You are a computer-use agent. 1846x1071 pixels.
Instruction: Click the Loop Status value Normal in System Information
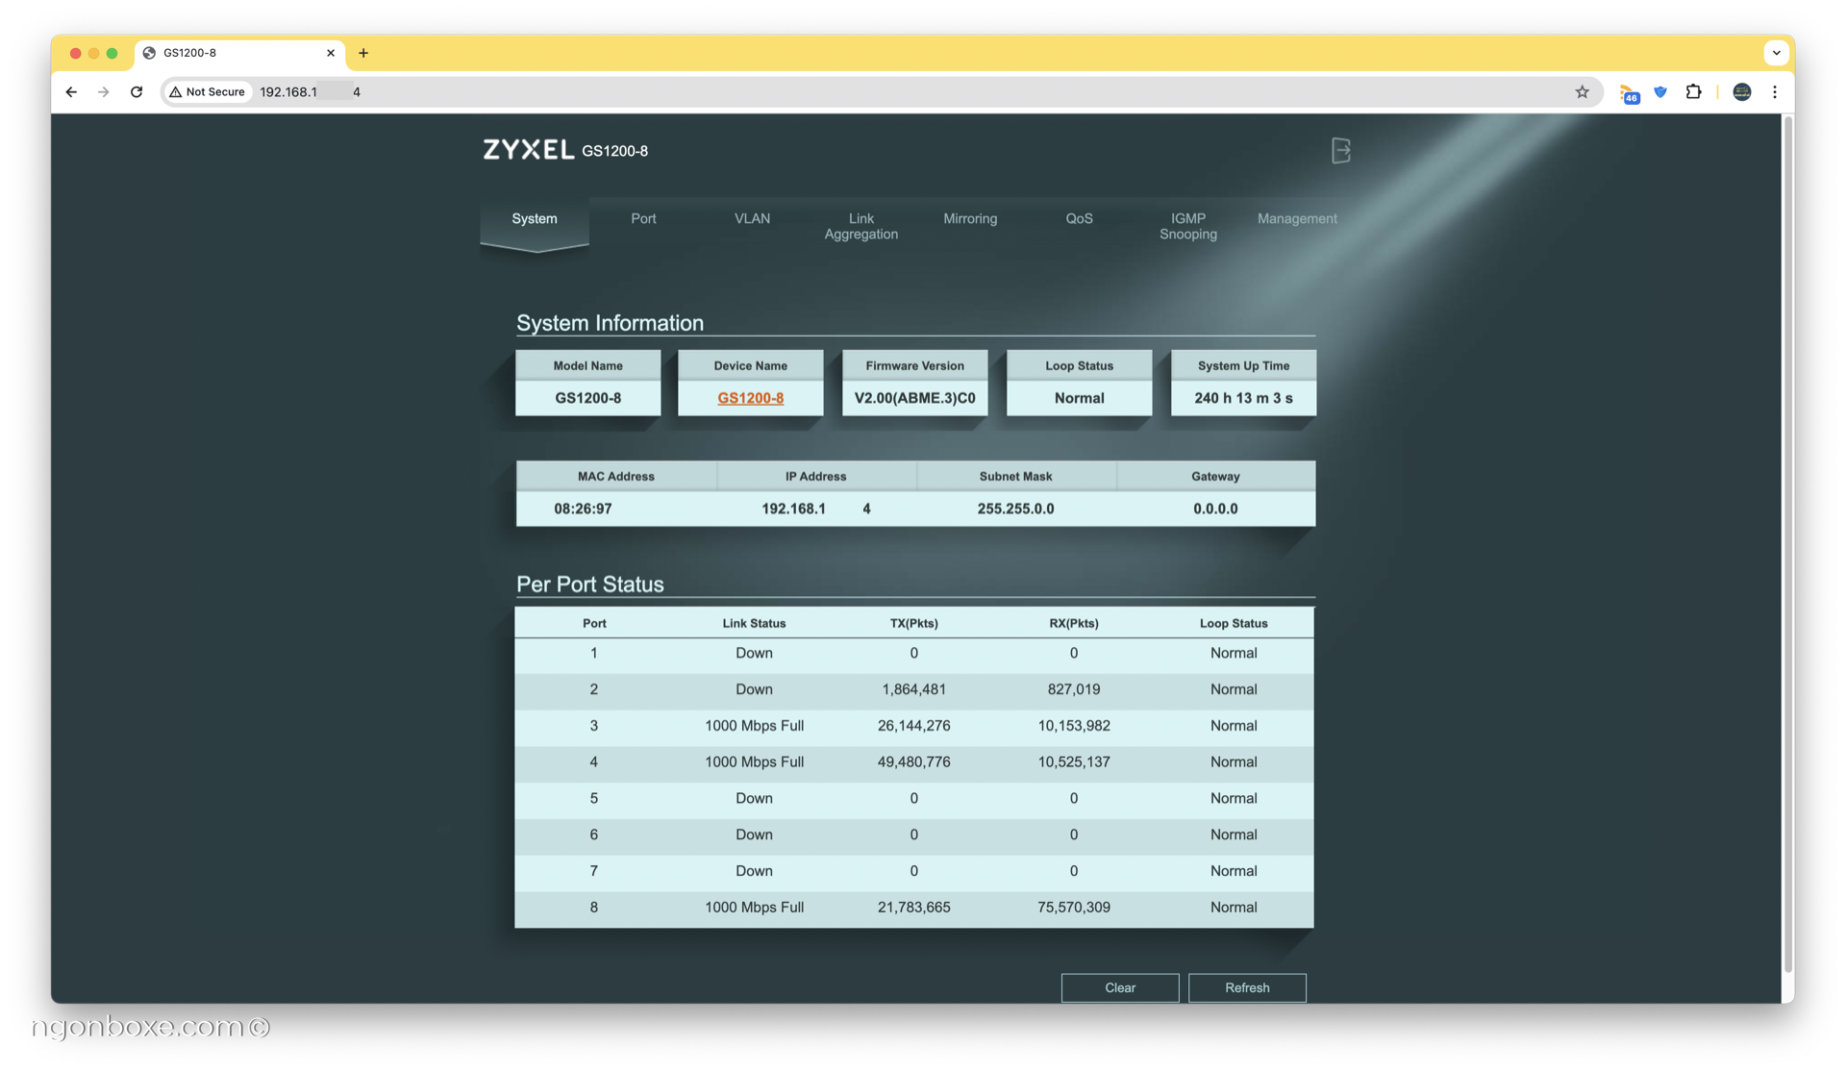click(x=1079, y=398)
